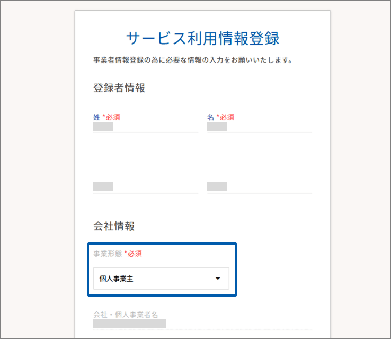
Task: Click the 事業形態 field label
Action: [x=108, y=254]
